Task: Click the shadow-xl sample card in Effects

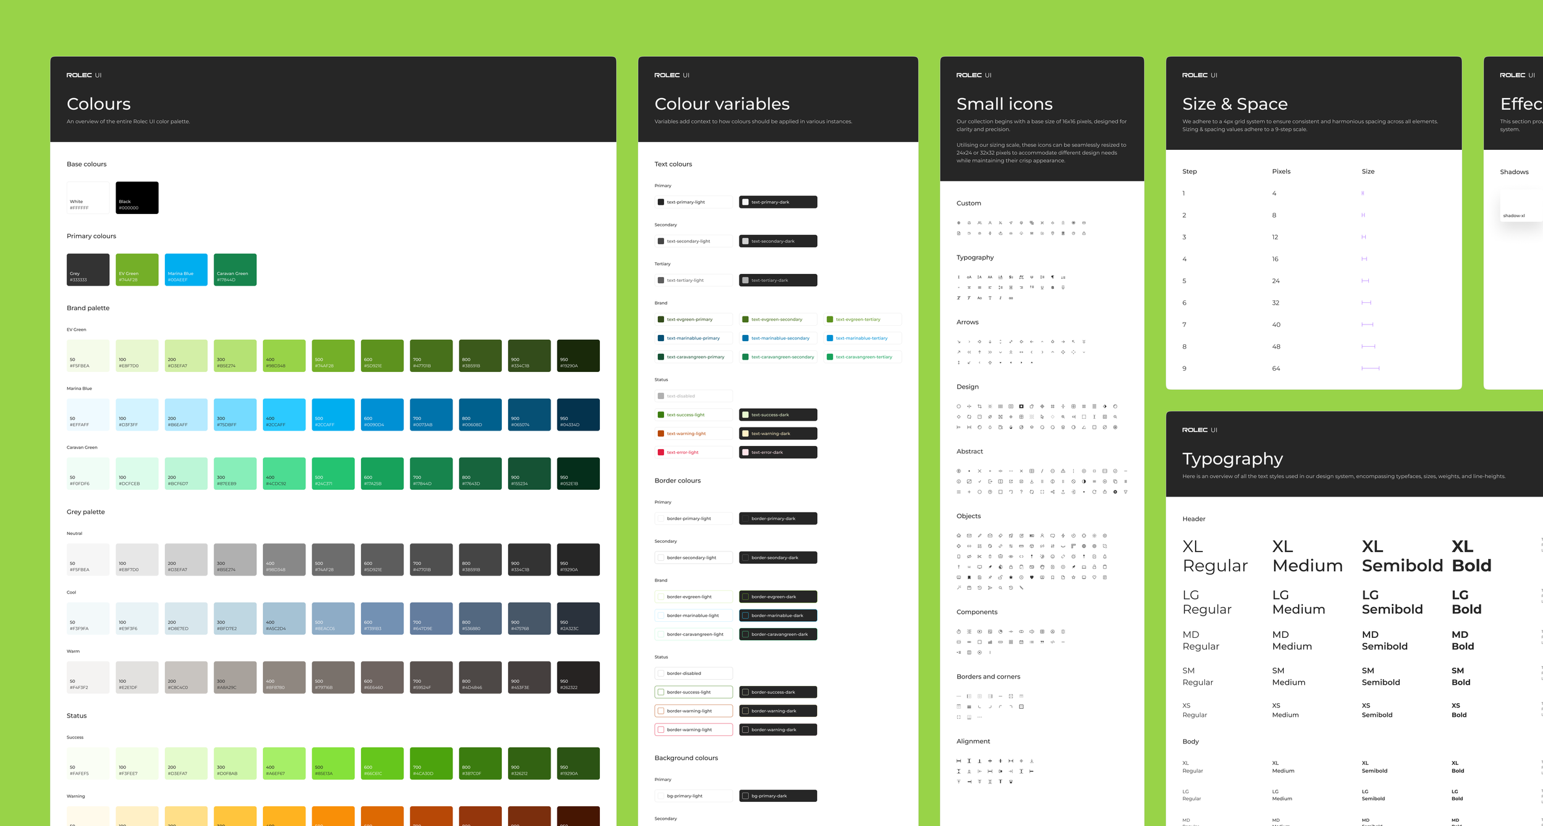Action: pyautogui.click(x=1521, y=205)
